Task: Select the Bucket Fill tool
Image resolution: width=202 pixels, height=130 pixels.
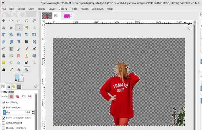Action: coord(4,49)
